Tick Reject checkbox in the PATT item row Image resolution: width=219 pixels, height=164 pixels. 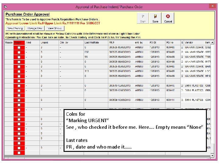pyautogui.click(x=19, y=62)
